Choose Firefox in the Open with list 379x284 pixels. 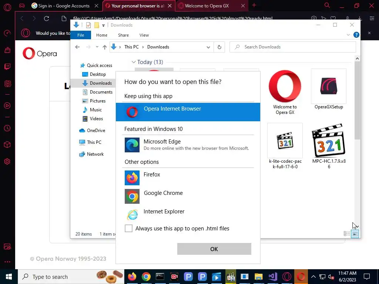[188, 177]
